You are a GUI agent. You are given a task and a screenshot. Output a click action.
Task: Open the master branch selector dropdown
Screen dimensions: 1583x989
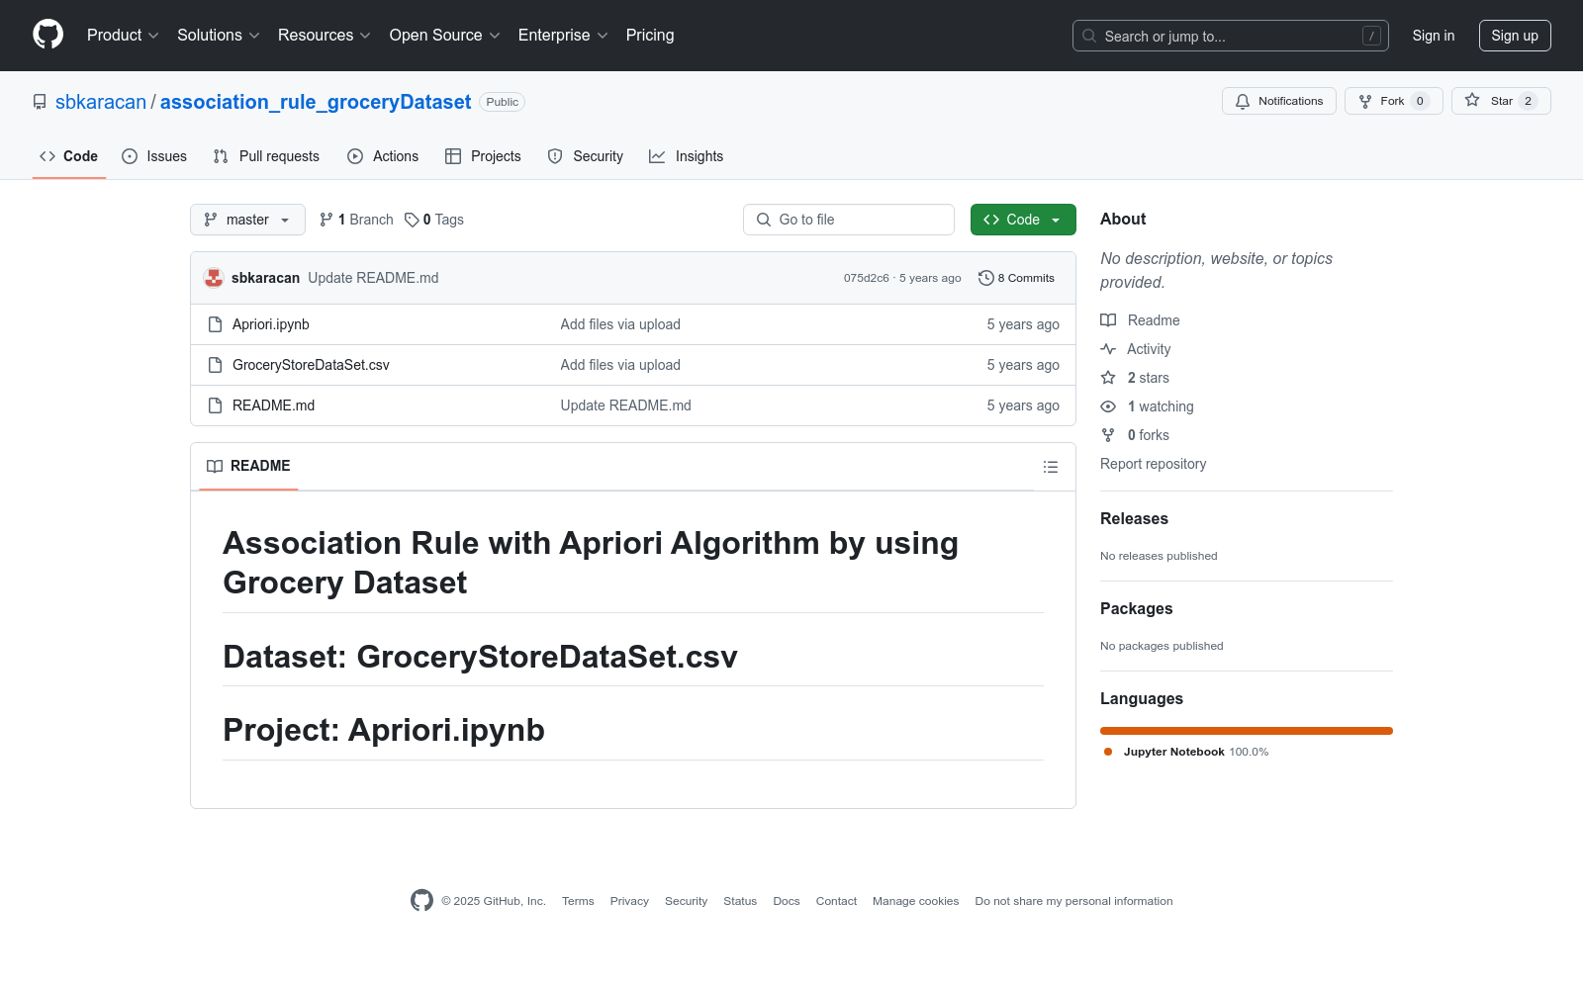pyautogui.click(x=247, y=220)
